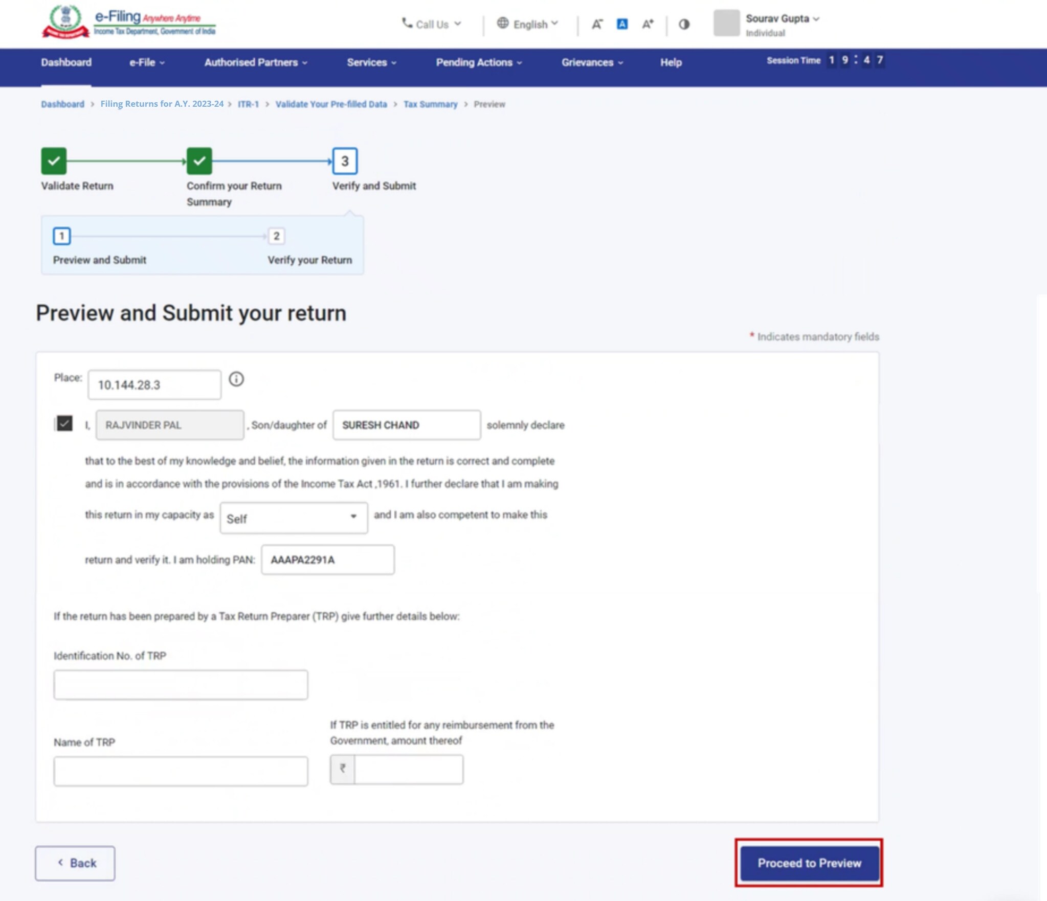The height and width of the screenshot is (901, 1047).
Task: Click the user profile avatar picture
Action: (x=726, y=24)
